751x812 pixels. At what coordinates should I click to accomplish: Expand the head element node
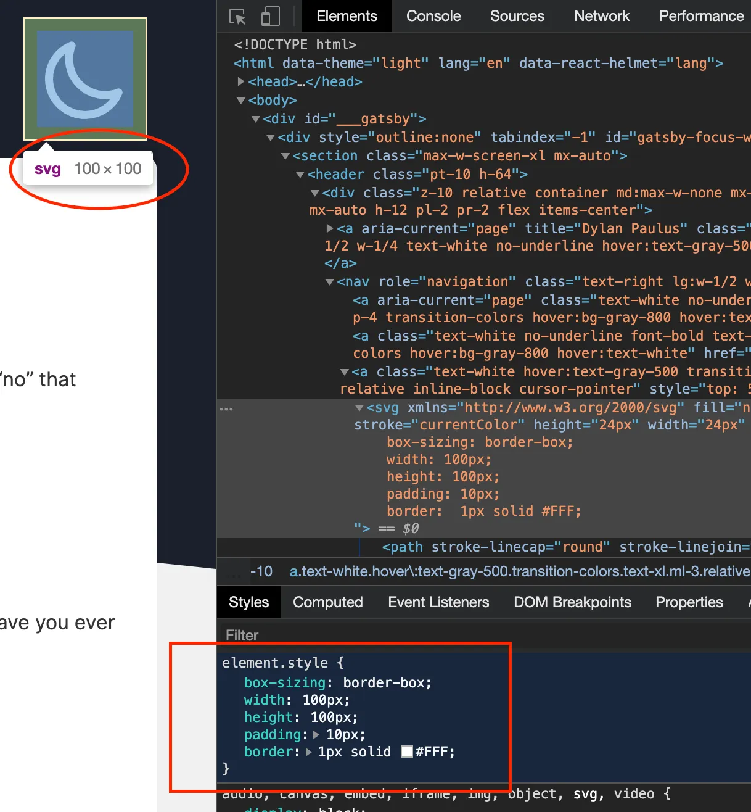click(x=240, y=81)
